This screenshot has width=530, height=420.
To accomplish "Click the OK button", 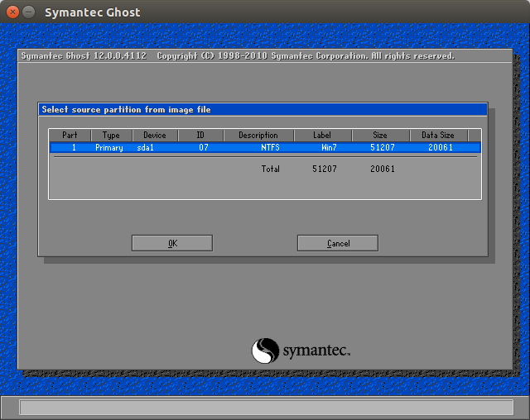I will point(172,243).
